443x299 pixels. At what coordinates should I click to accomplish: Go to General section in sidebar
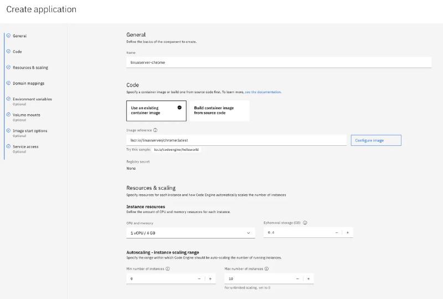coord(19,36)
